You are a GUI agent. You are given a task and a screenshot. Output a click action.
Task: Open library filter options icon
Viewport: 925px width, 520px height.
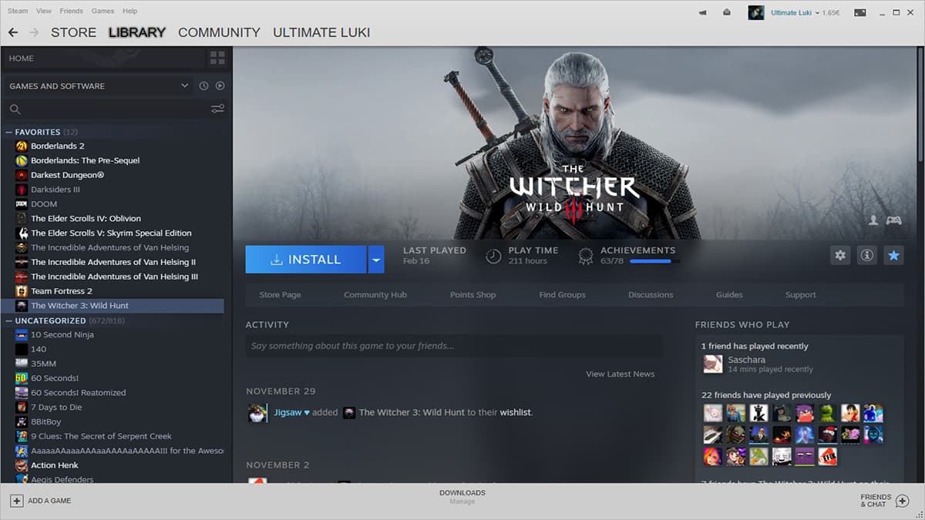217,109
